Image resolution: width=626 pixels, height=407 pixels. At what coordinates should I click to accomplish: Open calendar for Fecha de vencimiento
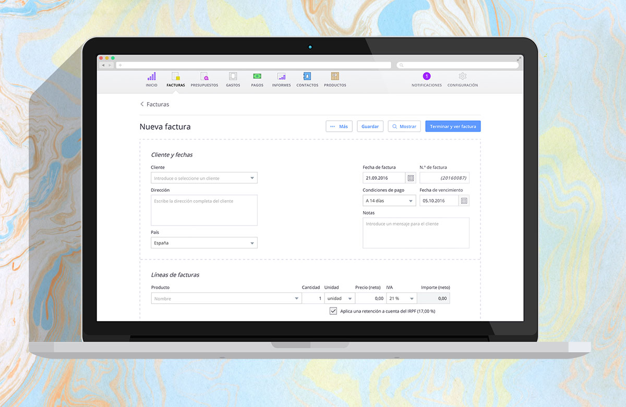464,201
